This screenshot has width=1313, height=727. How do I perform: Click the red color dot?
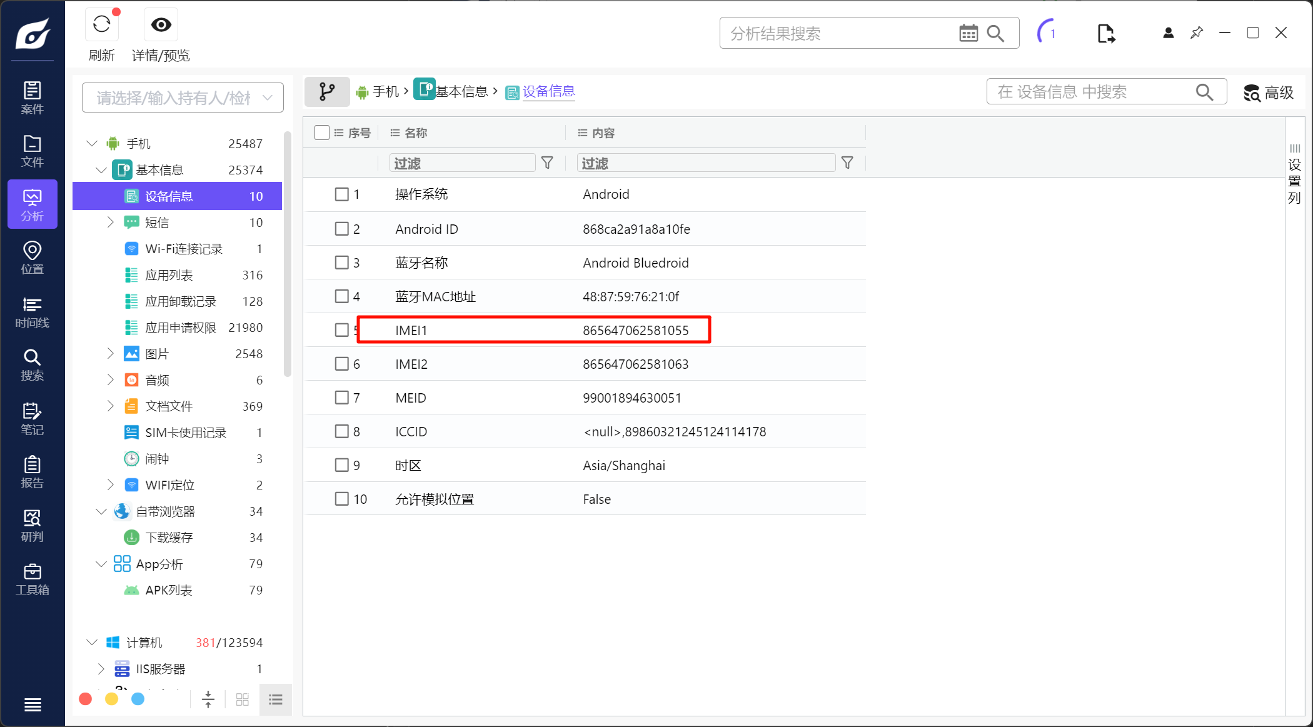click(x=86, y=699)
